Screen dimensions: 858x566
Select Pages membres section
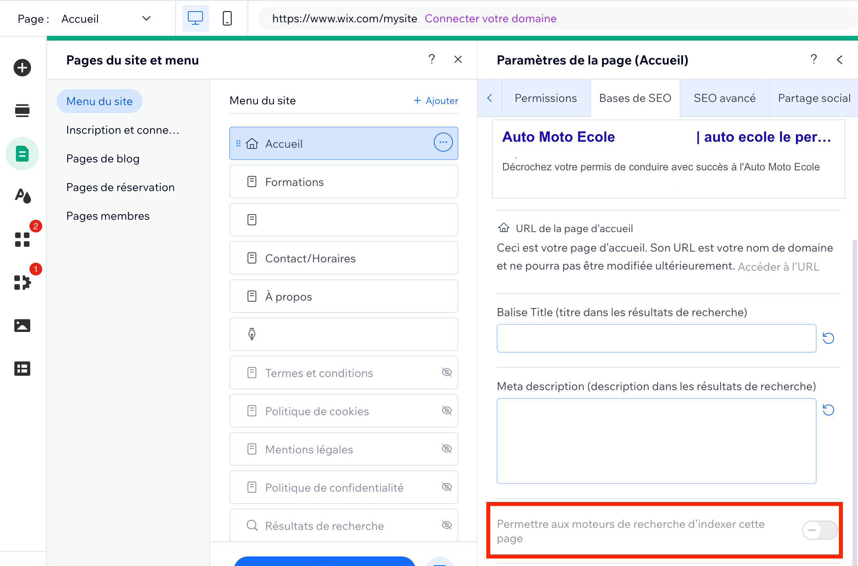(108, 216)
